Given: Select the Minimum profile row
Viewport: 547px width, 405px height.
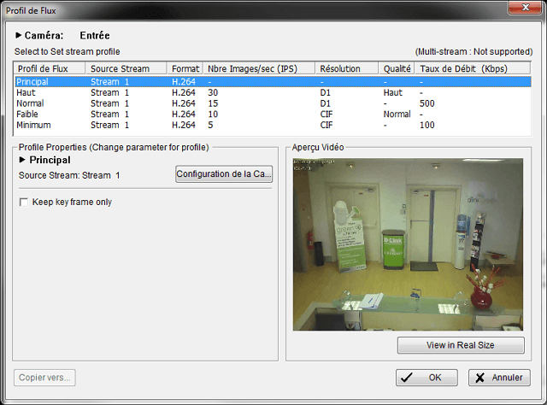Looking at the screenshot, I should click(273, 125).
